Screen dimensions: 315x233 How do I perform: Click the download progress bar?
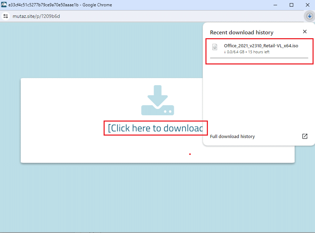[x=259, y=58]
